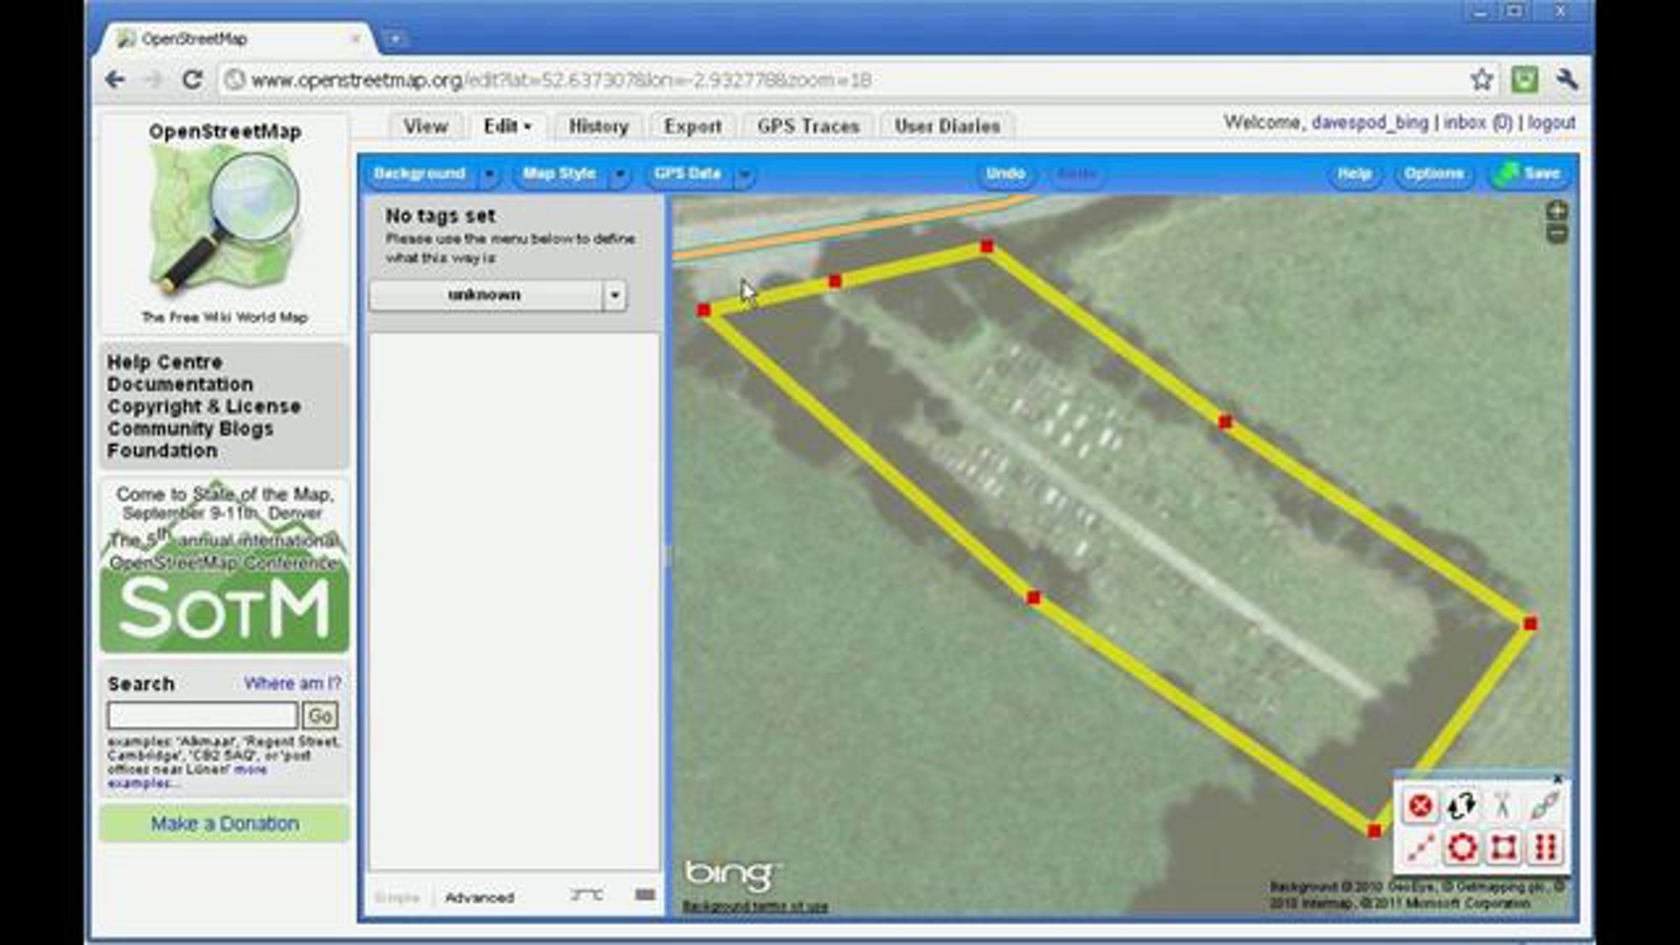Click the Make a Donation link
This screenshot has height=945, width=1680.
pos(225,824)
